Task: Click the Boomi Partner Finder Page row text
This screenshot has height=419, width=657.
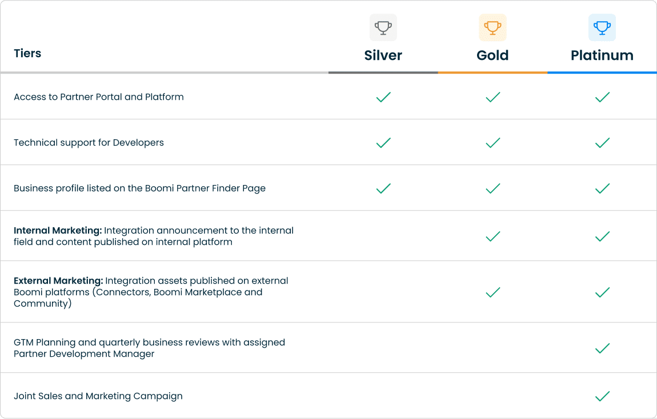Action: pyautogui.click(x=139, y=188)
